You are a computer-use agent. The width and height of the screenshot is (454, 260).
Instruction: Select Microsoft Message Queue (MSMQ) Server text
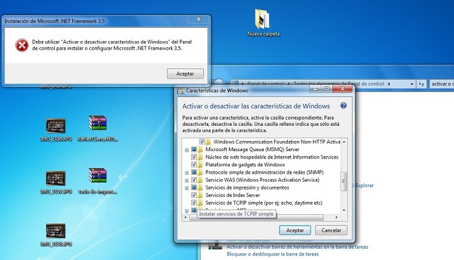(x=252, y=149)
